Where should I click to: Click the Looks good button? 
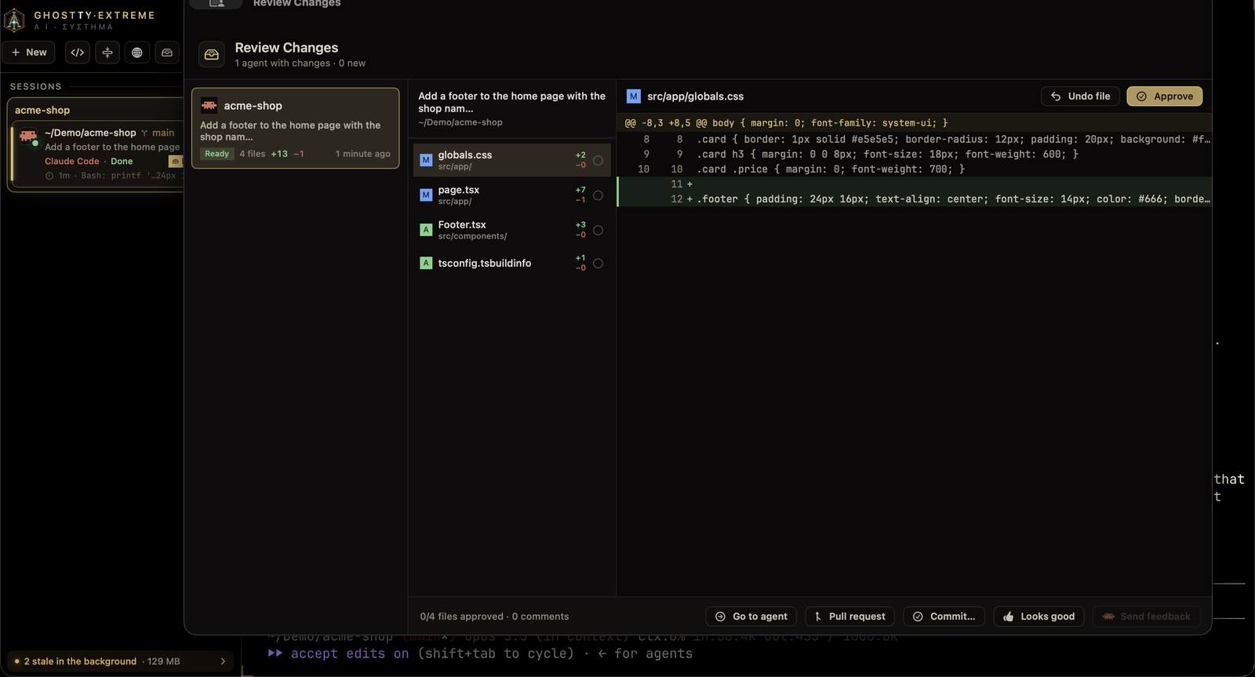pos(1039,617)
